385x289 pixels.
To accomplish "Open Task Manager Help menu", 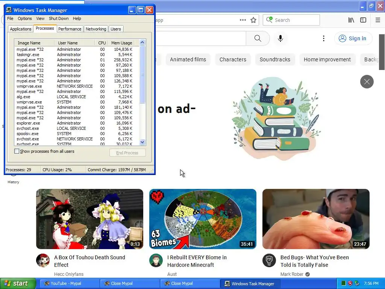I will click(77, 18).
